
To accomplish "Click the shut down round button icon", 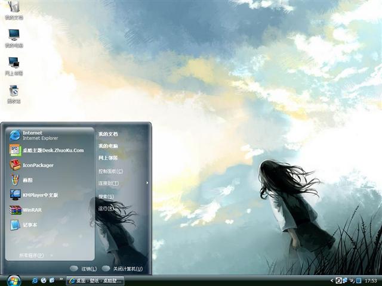I will tap(106, 269).
